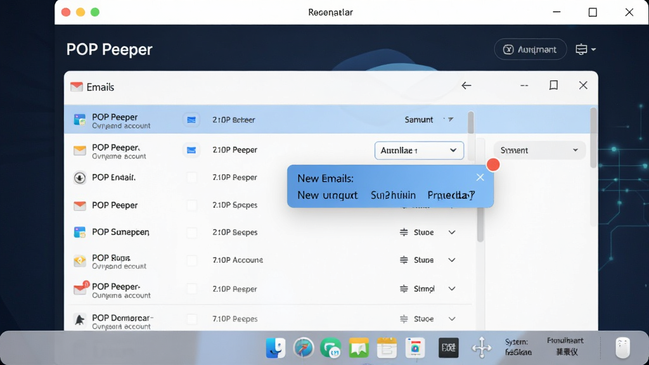Image resolution: width=649 pixels, height=365 pixels.
Task: Open the green phone app in dock
Action: click(331, 348)
